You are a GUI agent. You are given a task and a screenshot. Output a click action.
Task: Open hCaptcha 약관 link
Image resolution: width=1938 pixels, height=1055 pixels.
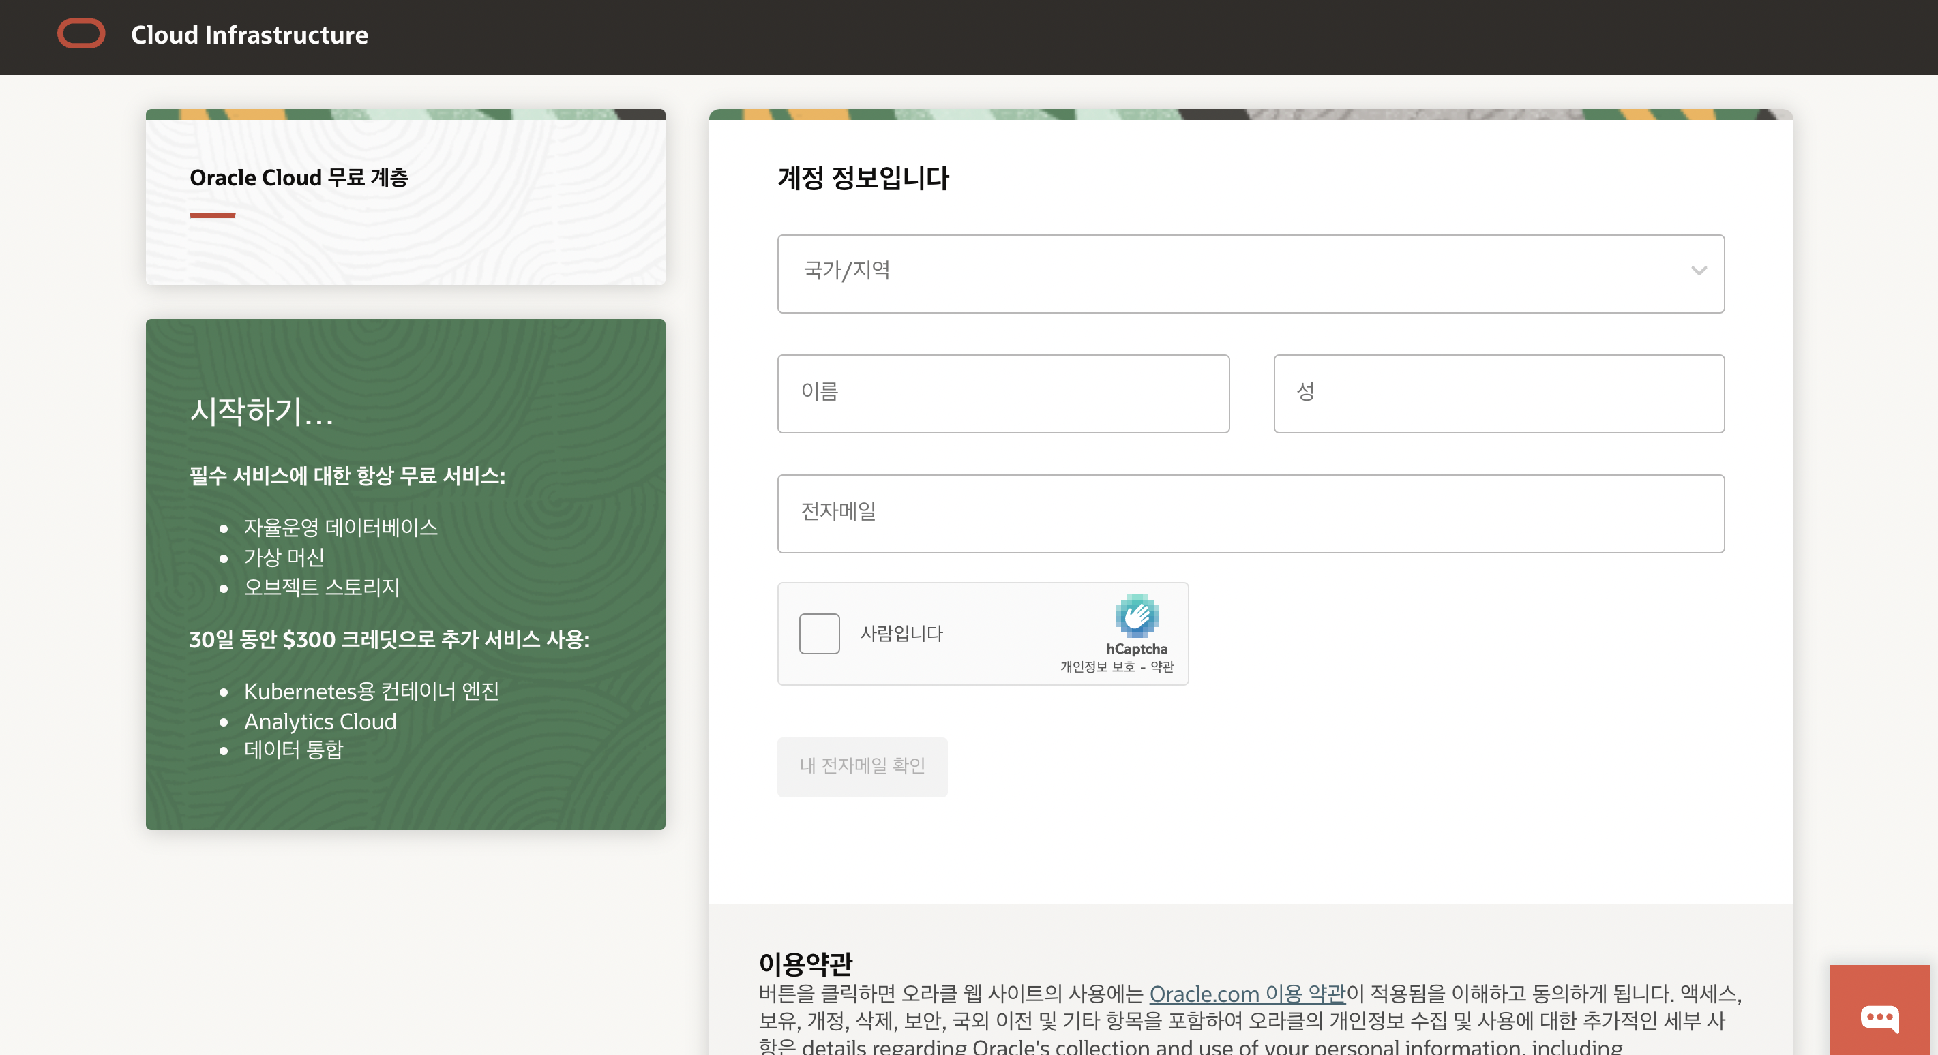pyautogui.click(x=1163, y=667)
